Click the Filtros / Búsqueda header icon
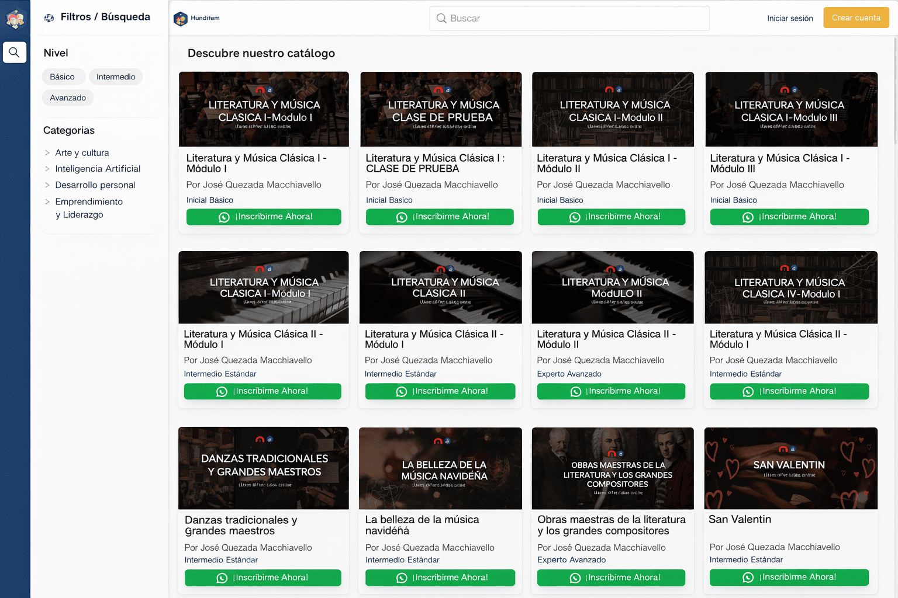The image size is (898, 598). pos(49,18)
